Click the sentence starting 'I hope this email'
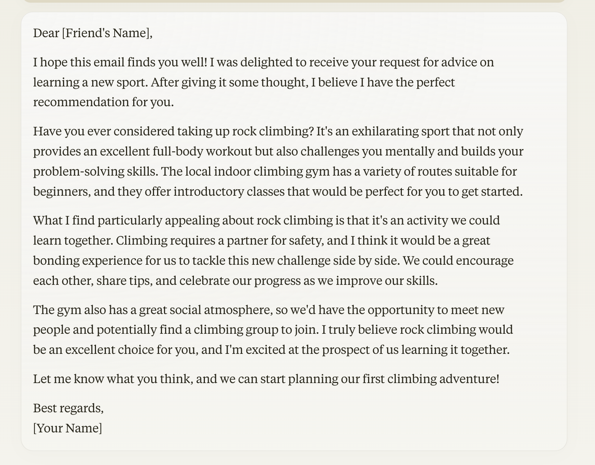The height and width of the screenshot is (465, 595). 120,62
